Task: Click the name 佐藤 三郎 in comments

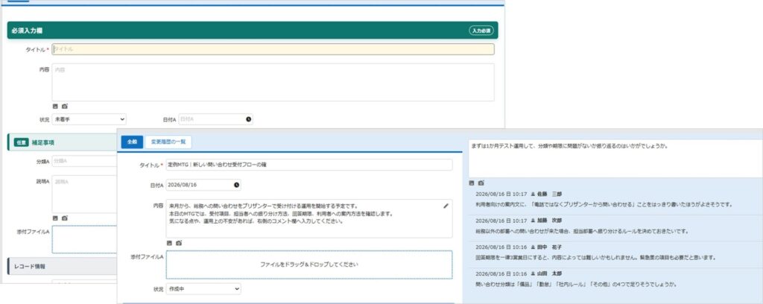Action: pyautogui.click(x=549, y=194)
